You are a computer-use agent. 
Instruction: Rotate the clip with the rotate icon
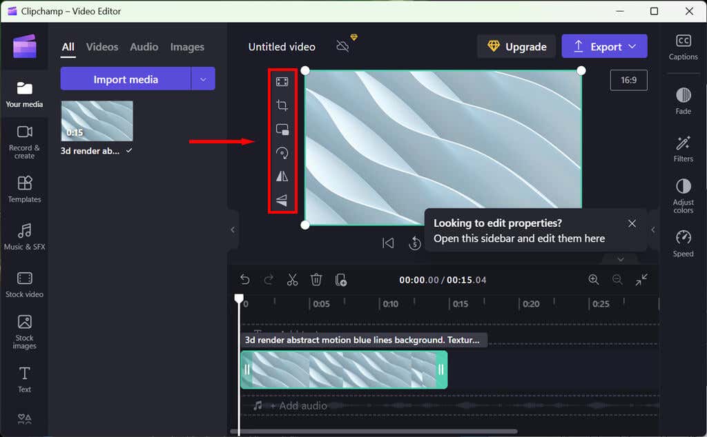click(x=282, y=153)
